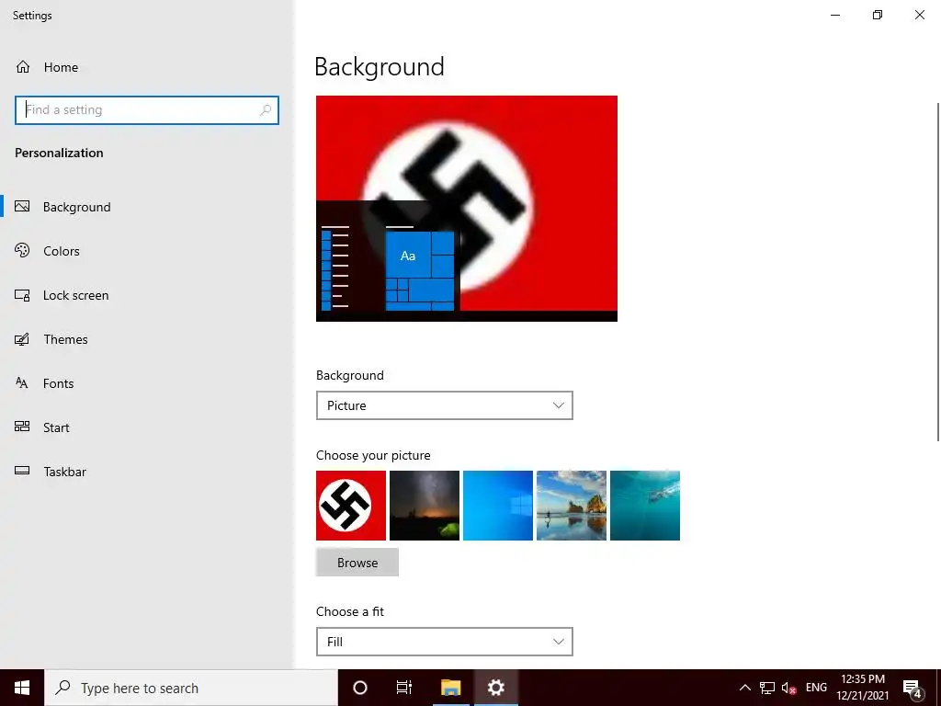Click the Fonts icon in sidebar
941x706 pixels.
click(x=22, y=383)
